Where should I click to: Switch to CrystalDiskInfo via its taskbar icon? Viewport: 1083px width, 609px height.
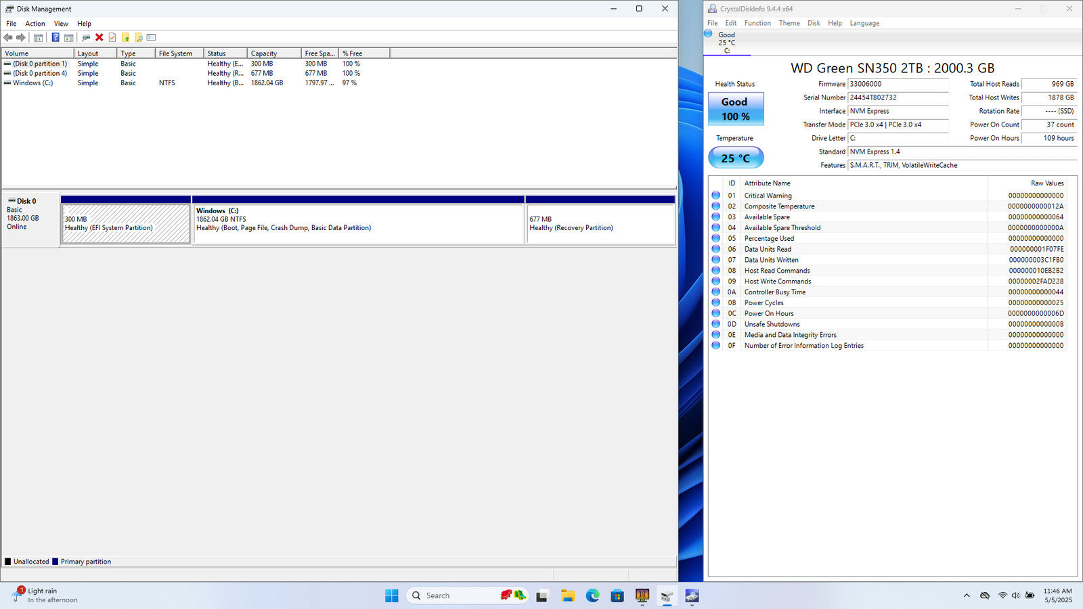(x=692, y=595)
